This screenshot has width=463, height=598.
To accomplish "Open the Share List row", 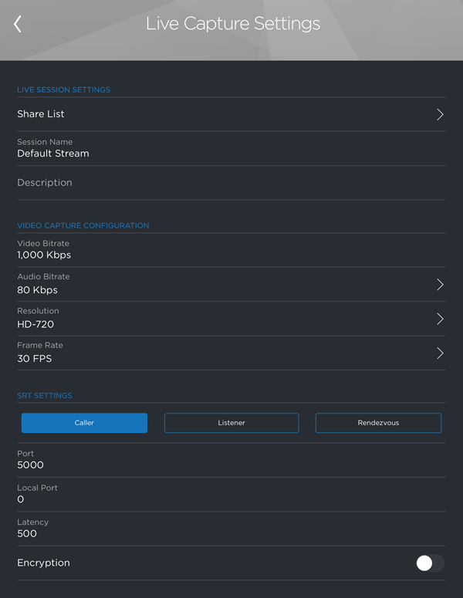I will tap(216, 114).
